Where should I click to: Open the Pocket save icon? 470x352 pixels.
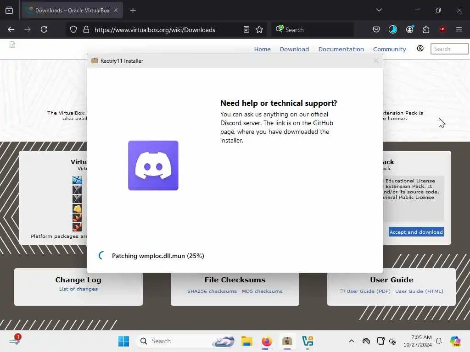pyautogui.click(x=376, y=29)
